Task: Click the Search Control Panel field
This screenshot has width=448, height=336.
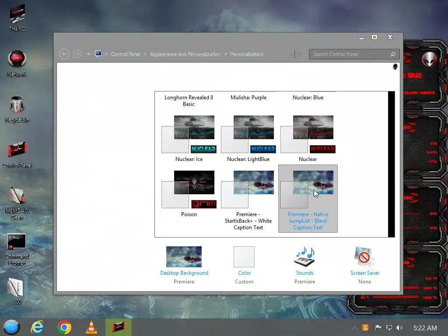Action: click(353, 54)
